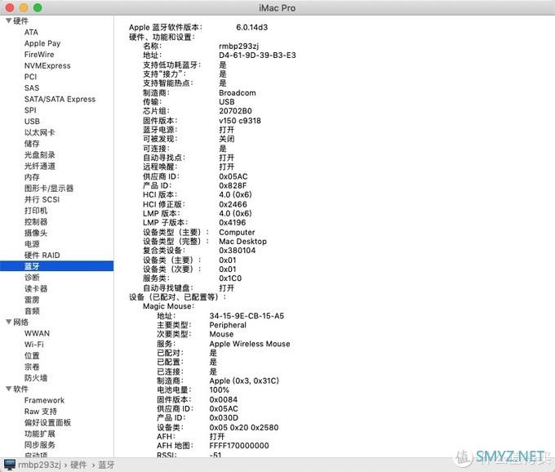Select 硬件 RAID entry
The image size is (555, 472).
tap(42, 256)
